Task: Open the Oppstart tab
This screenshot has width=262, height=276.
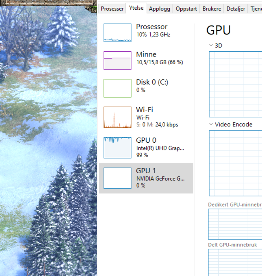Action: [x=186, y=8]
